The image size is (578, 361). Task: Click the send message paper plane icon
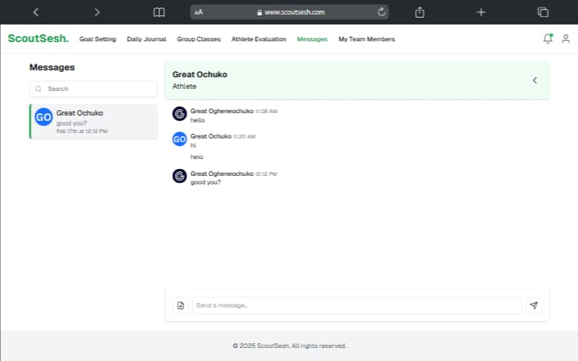click(534, 305)
